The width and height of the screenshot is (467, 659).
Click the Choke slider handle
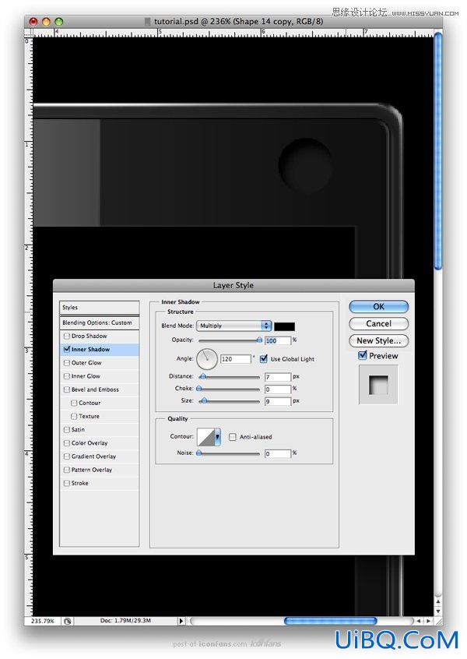[199, 389]
